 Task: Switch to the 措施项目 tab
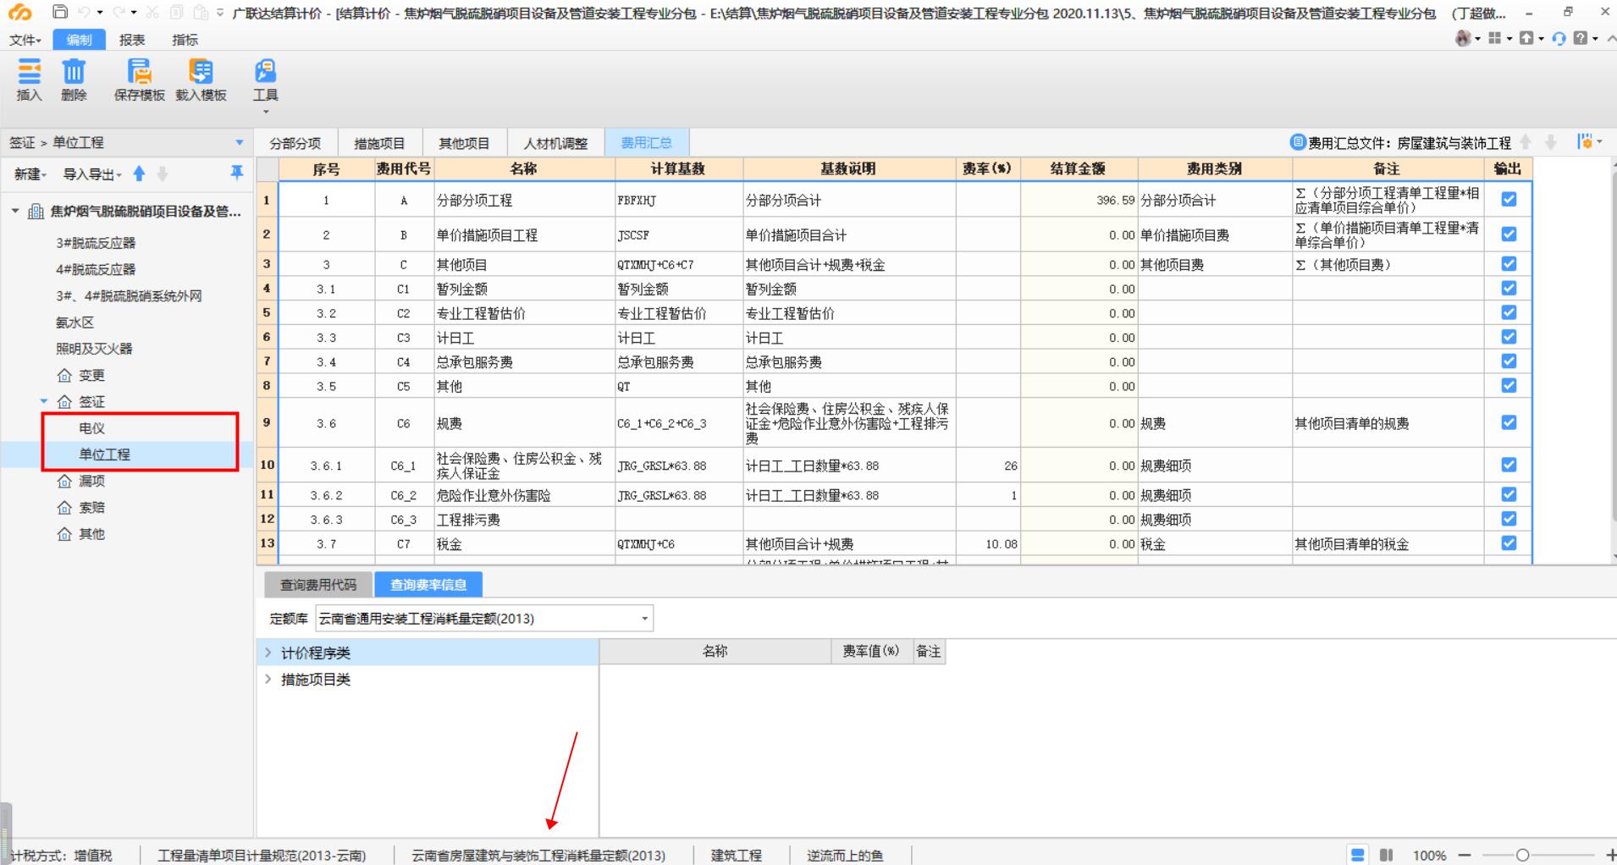point(379,143)
